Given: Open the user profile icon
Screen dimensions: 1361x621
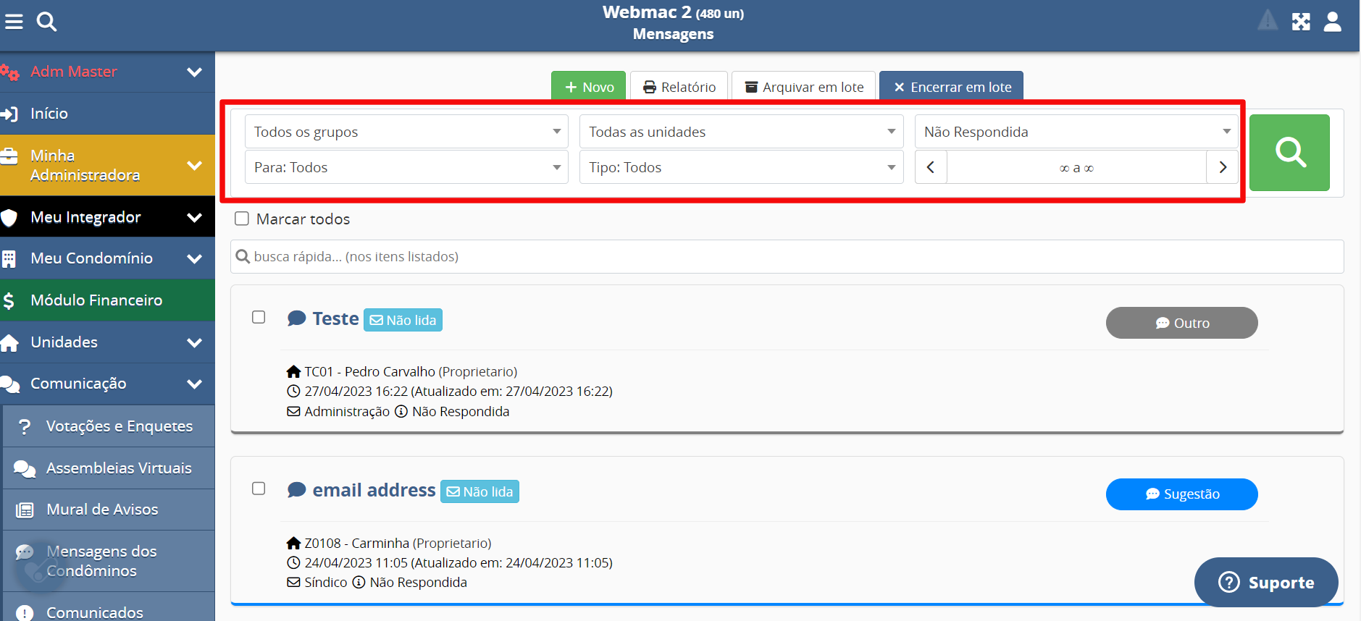Looking at the screenshot, I should tap(1332, 22).
